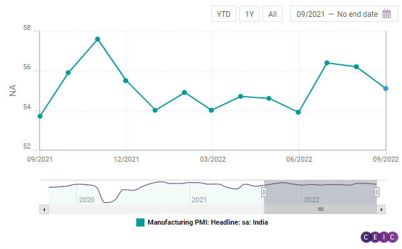Click the 09/2022 x-axis label
Screen dimensions: 402x249
pos(386,159)
